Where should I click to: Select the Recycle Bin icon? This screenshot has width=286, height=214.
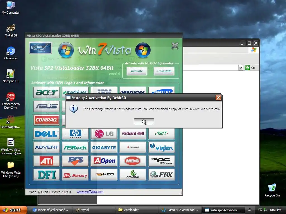click(x=272, y=190)
